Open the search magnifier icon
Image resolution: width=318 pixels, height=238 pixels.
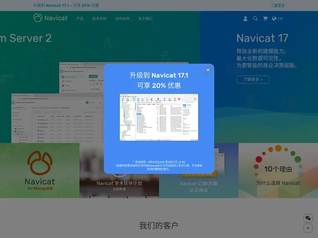(x=255, y=19)
